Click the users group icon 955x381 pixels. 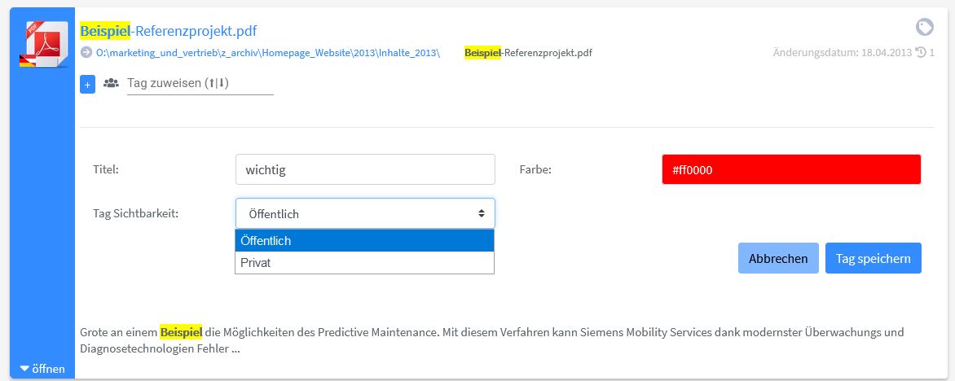[x=111, y=83]
